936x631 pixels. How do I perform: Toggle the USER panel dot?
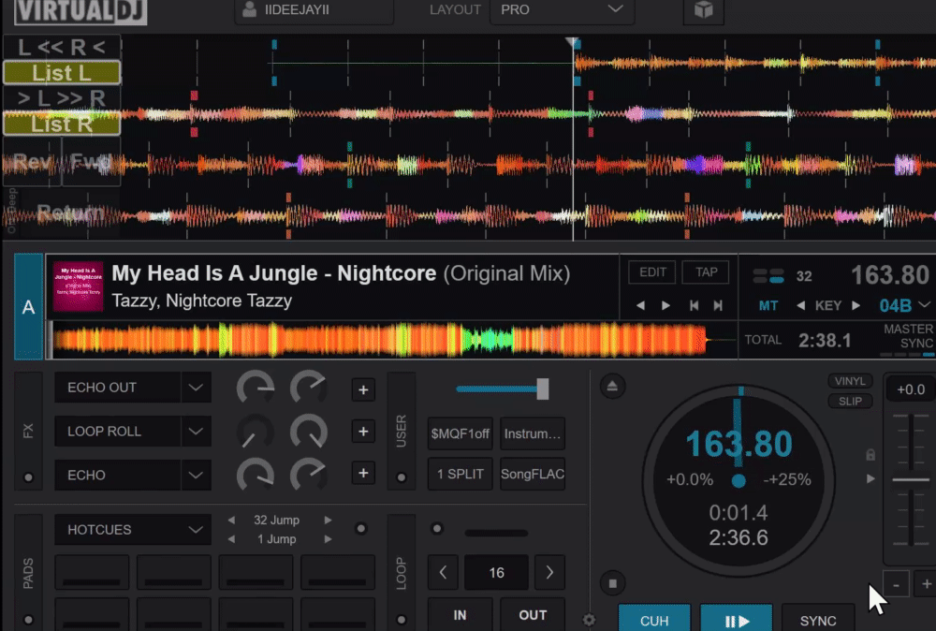click(402, 477)
